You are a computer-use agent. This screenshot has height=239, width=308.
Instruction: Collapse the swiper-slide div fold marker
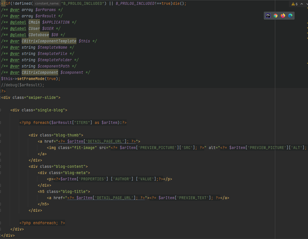coord(0,98)
